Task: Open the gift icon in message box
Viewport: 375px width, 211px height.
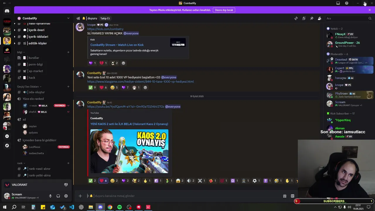Action: point(284,196)
